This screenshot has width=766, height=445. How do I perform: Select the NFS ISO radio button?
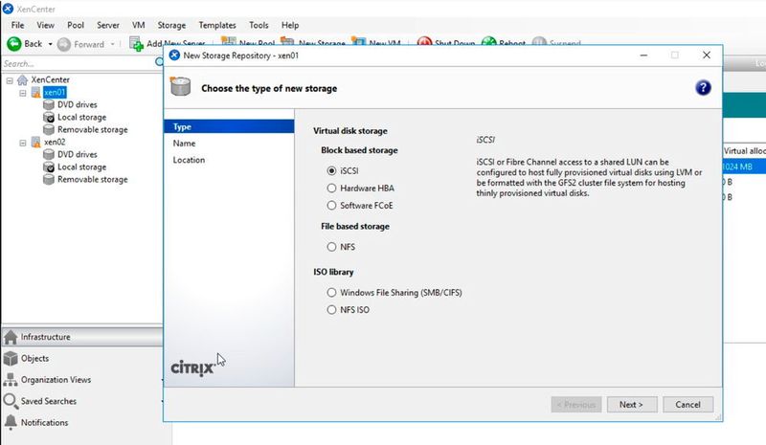point(331,310)
